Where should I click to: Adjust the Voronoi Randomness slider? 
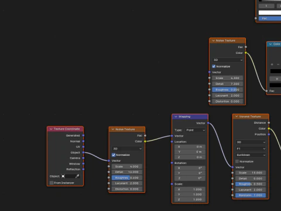click(251, 195)
